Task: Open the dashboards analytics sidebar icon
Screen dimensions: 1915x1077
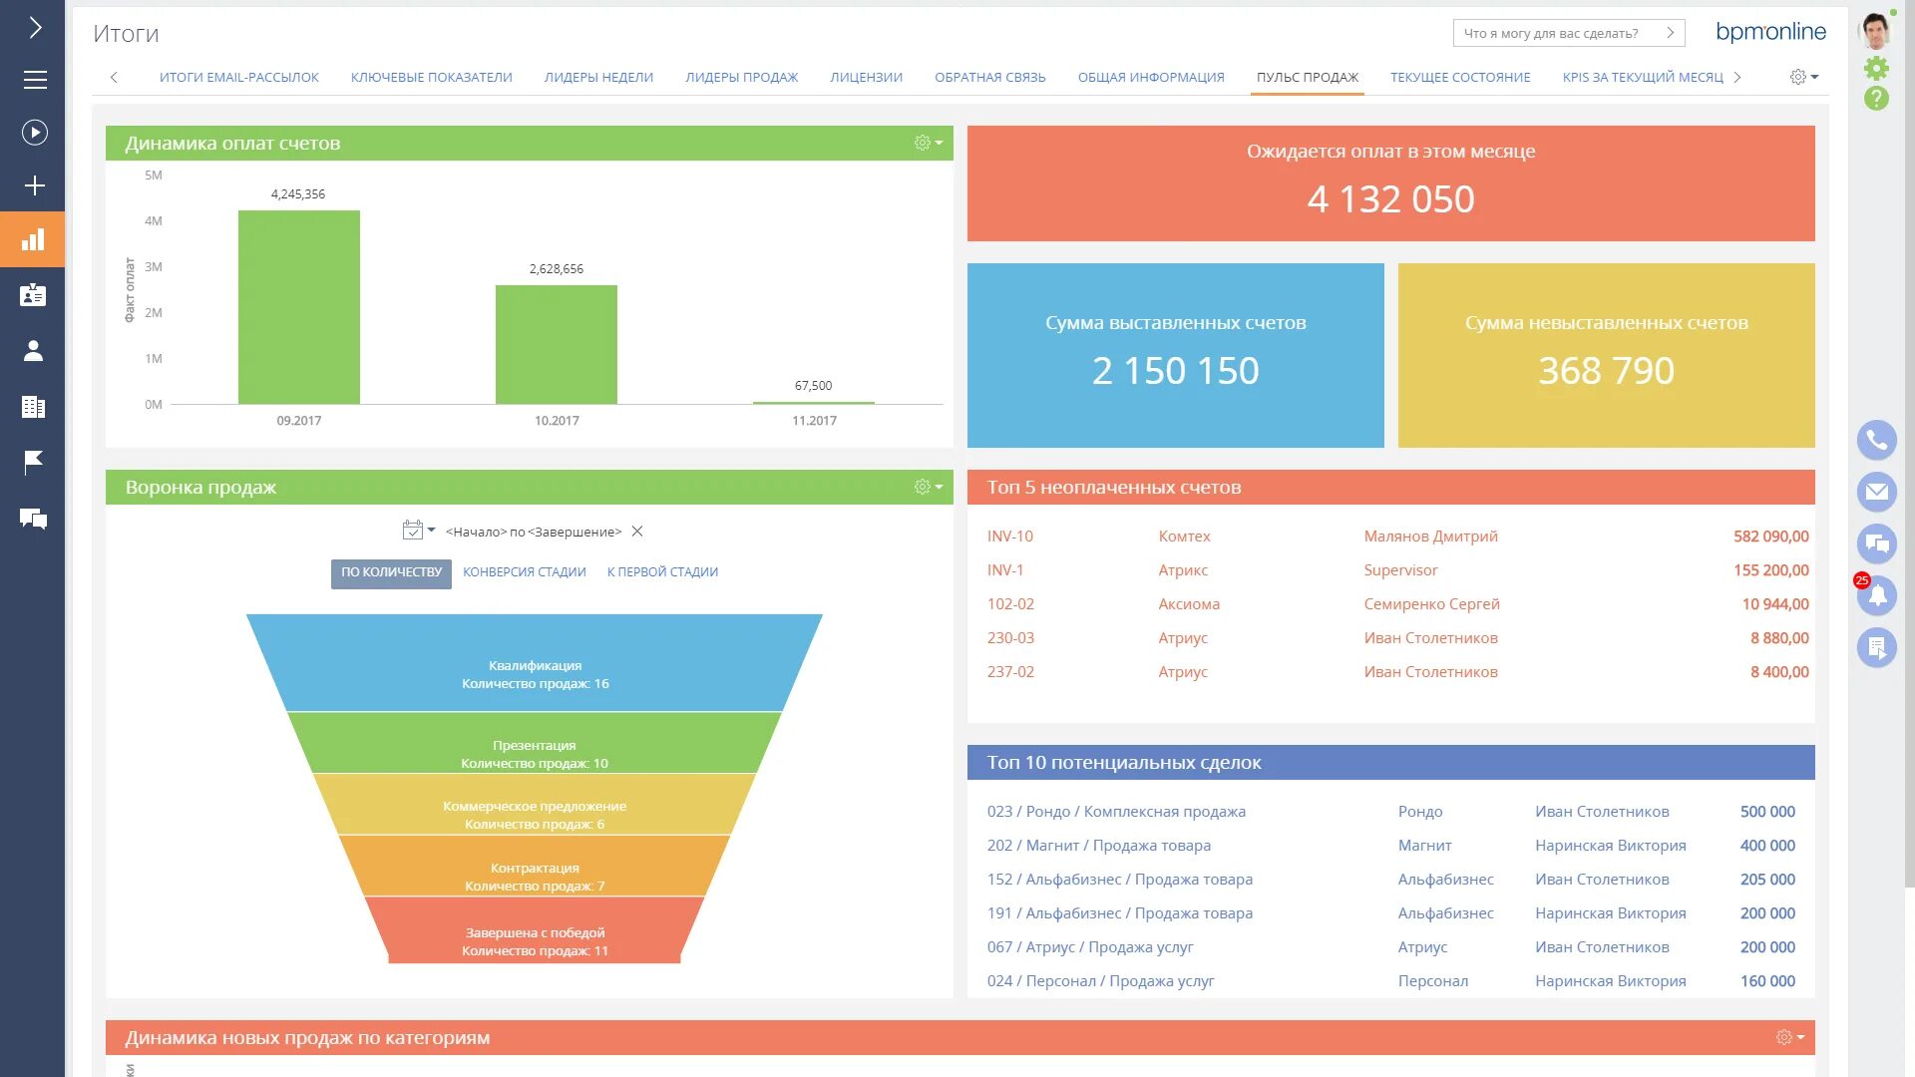Action: (x=33, y=239)
